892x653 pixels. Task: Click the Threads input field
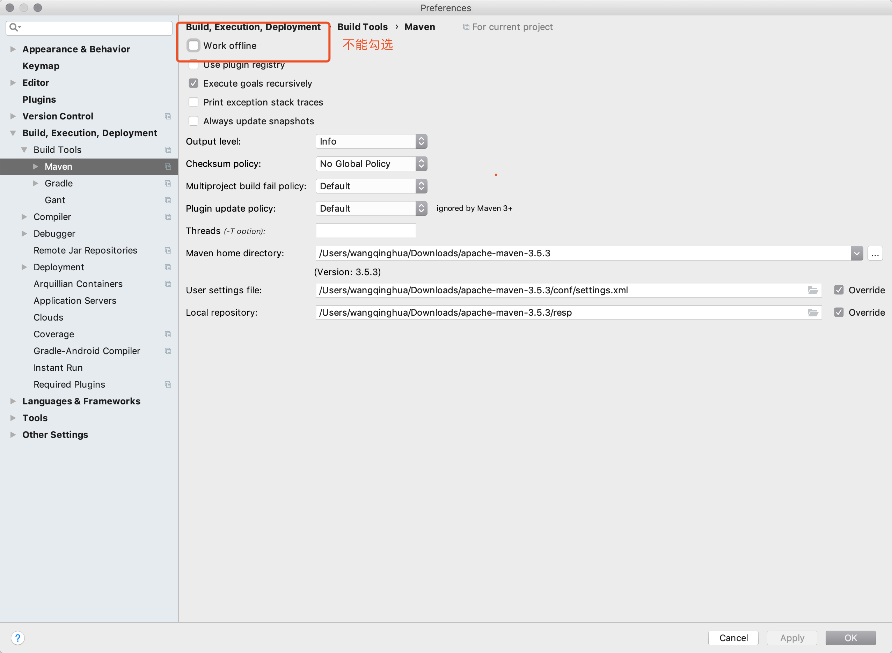(365, 231)
